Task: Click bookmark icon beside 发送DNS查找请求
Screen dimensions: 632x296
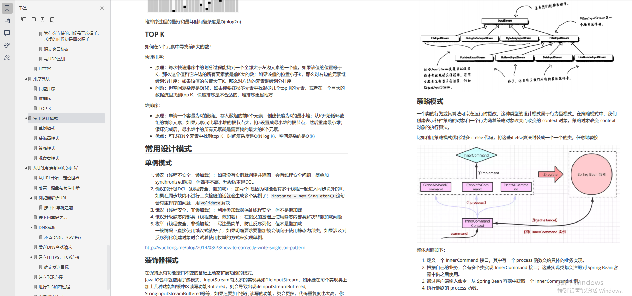Action: [x=35, y=247]
